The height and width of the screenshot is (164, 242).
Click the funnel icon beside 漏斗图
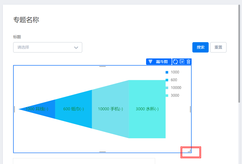[x=150, y=62]
